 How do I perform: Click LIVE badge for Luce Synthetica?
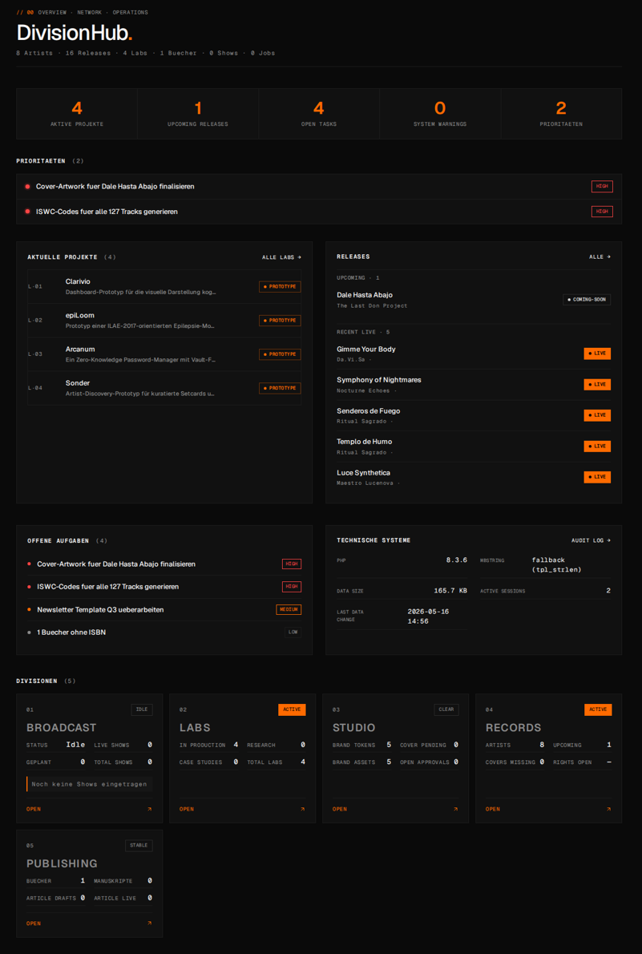coord(597,477)
